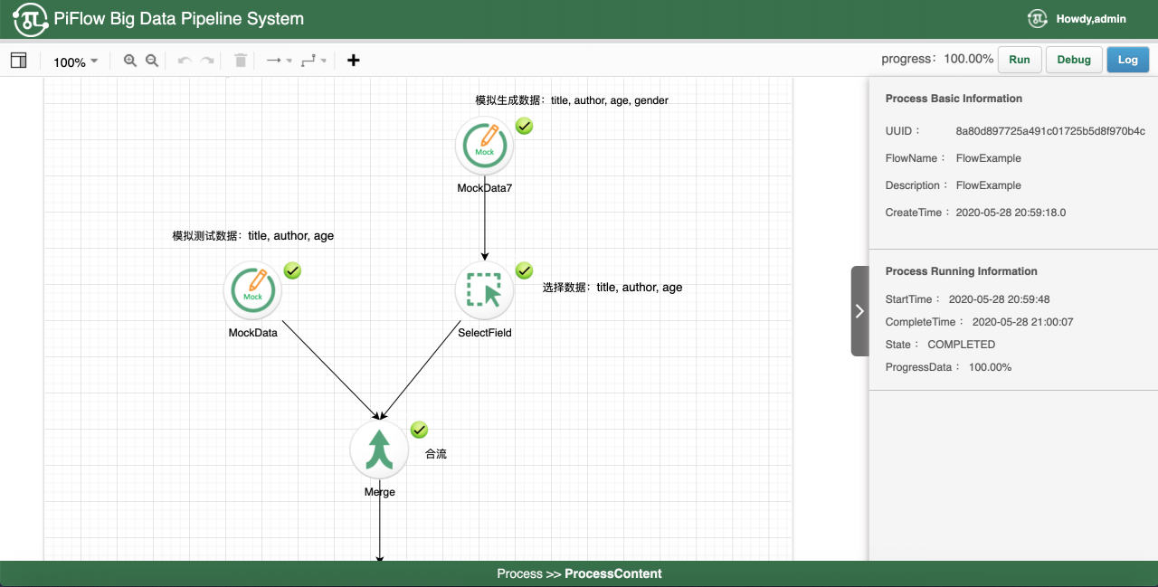1158x587 pixels.
Task: Click the zoom in magnifier icon
Action: tap(130, 61)
